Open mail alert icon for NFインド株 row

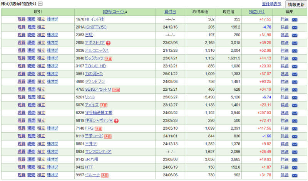295,20
